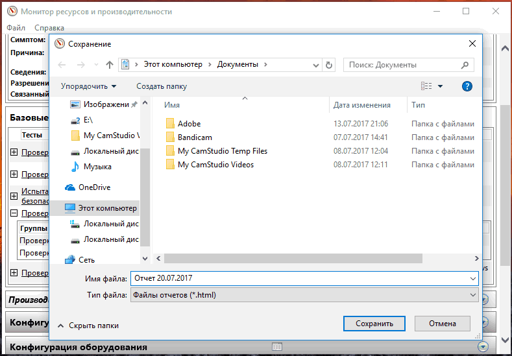
Task: Select My CamStudio folder in sidebar
Action: pyautogui.click(x=105, y=136)
